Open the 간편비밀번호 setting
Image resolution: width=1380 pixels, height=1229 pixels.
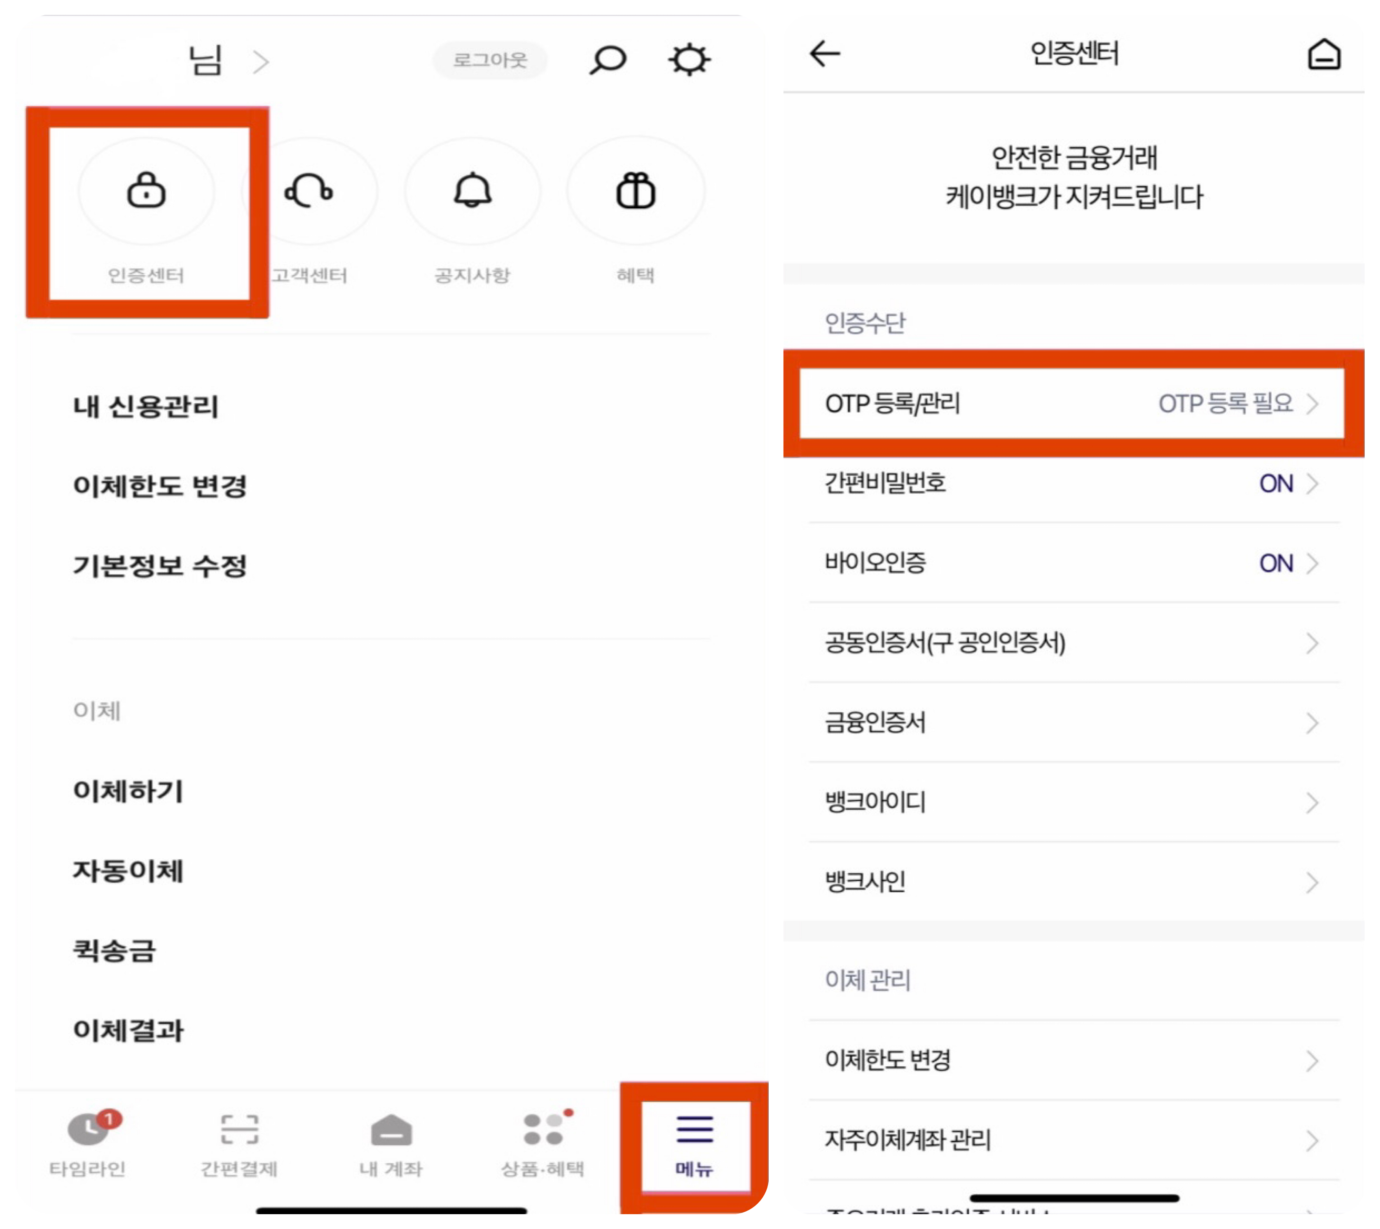pyautogui.click(x=1074, y=483)
